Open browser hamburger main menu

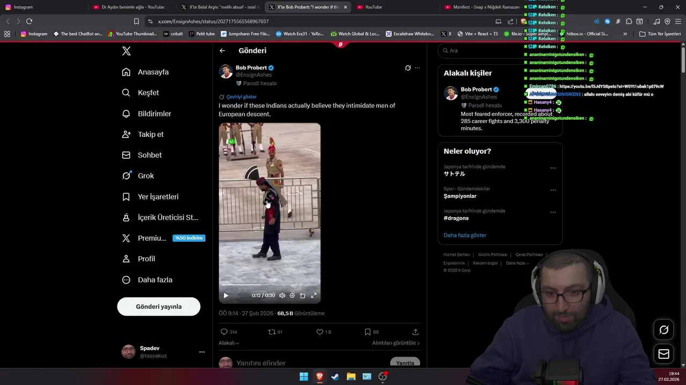point(678,21)
